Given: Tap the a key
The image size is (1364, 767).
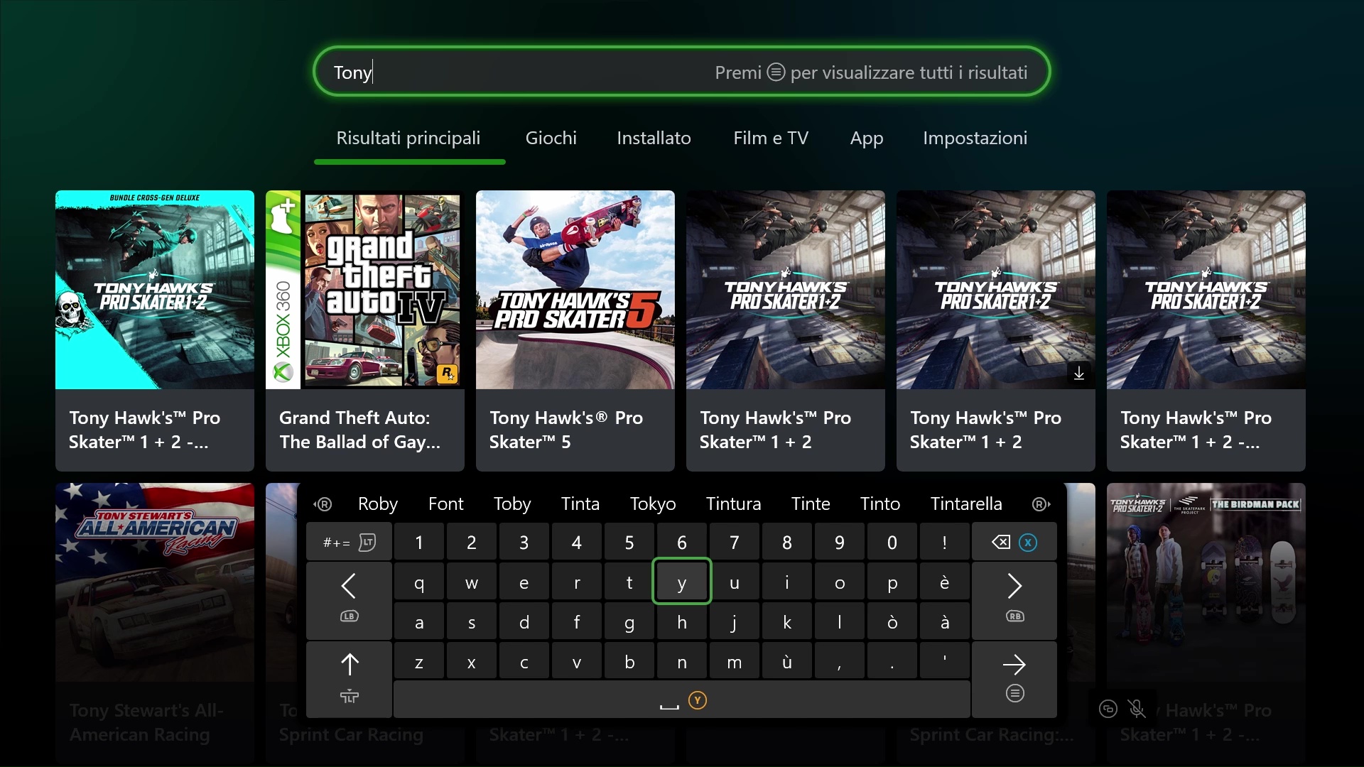Looking at the screenshot, I should [419, 622].
